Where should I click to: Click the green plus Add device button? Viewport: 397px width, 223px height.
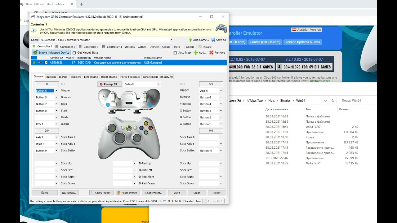pyautogui.click(x=200, y=53)
